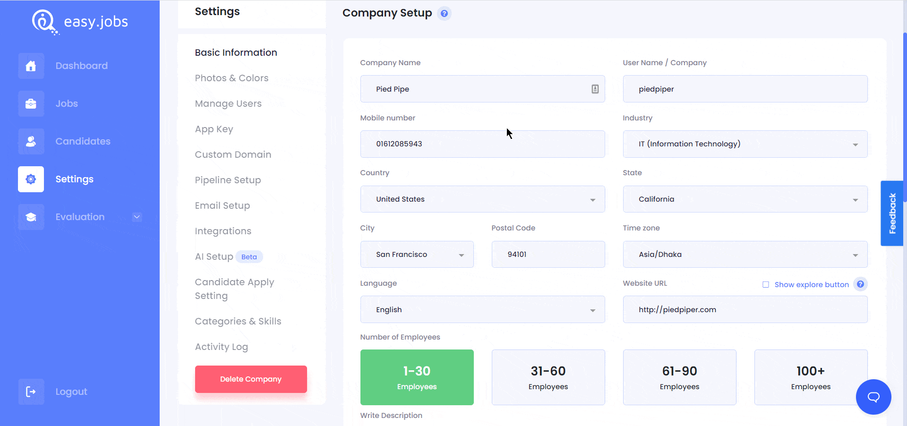Open Dashboard via home icon

pos(31,66)
